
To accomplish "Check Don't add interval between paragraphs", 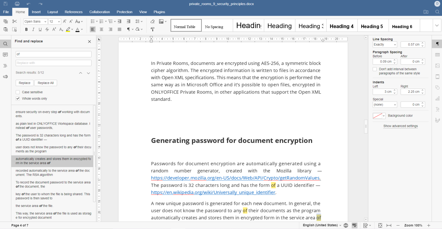I will click(x=375, y=69).
